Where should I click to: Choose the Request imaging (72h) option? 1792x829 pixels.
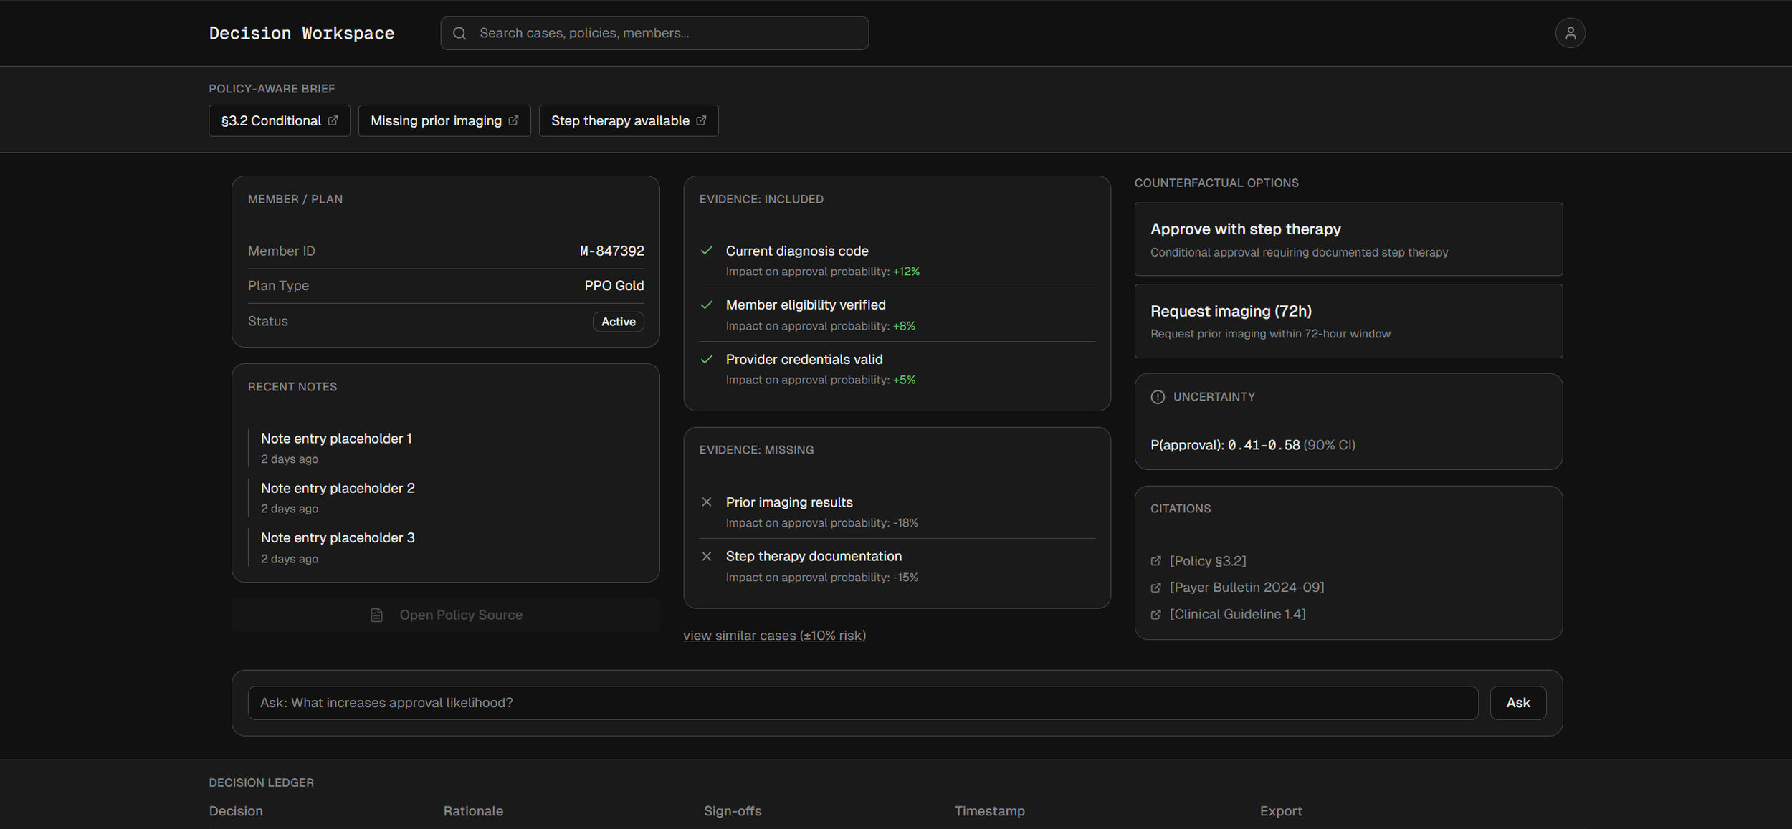click(1348, 321)
